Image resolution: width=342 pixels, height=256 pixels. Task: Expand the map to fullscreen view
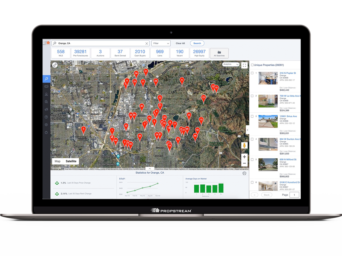(x=244, y=65)
